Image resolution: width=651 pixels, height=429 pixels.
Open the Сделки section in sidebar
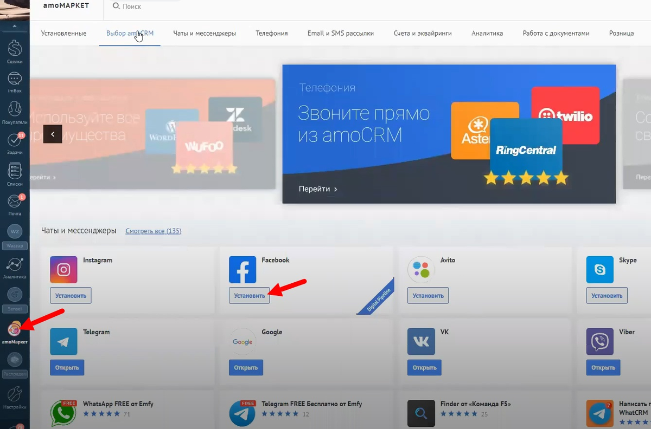pos(15,53)
